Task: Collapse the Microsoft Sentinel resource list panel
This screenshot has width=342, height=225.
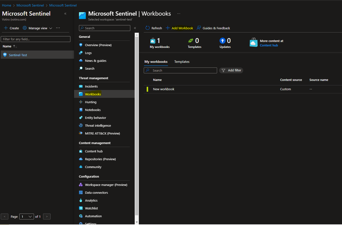Action: click(65, 13)
